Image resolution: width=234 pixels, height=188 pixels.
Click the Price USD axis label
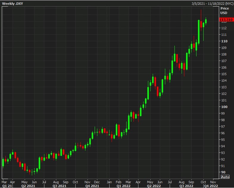coord(224,11)
